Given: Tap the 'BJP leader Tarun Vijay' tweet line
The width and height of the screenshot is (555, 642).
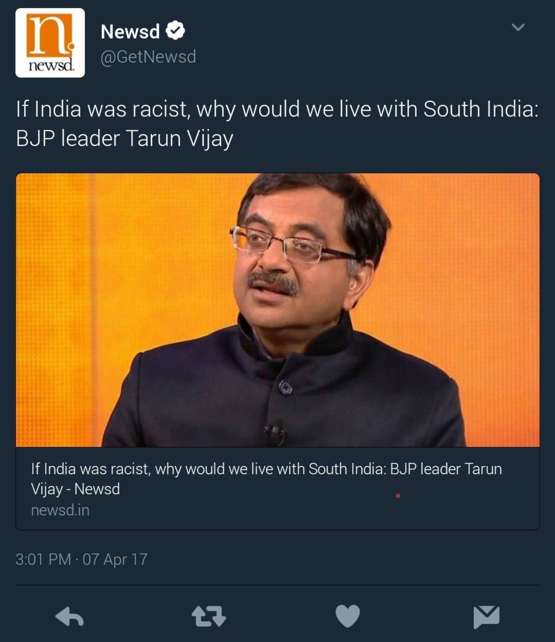Looking at the screenshot, I should pyautogui.click(x=124, y=138).
